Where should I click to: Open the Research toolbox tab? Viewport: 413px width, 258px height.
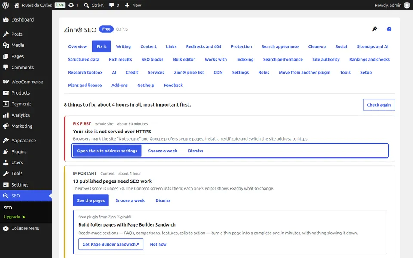[x=85, y=72]
